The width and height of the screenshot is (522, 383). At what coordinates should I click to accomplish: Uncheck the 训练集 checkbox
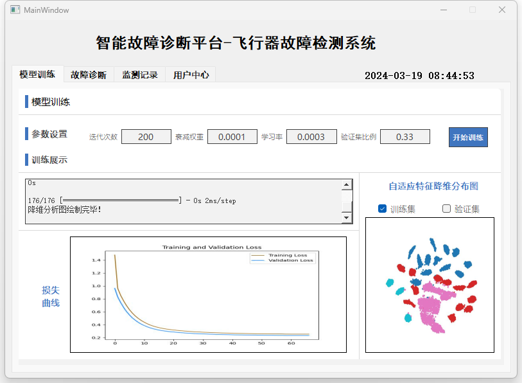(382, 209)
